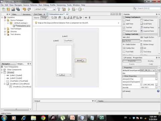Viewport: 161px width, 121px height.
Task: Select Toggle Button in palette
Action: (147, 37)
